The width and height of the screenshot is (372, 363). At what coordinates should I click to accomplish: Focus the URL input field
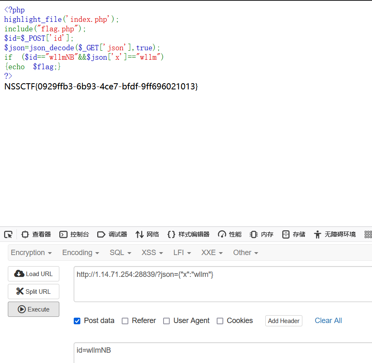(x=223, y=284)
